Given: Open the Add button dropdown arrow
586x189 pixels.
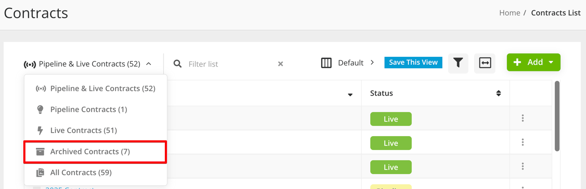Looking at the screenshot, I should coord(551,63).
